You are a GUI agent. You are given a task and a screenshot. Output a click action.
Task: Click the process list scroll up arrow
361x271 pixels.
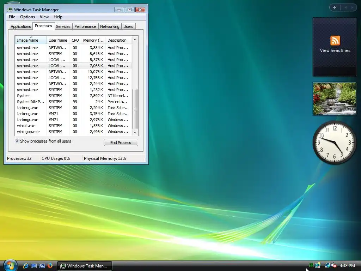coord(135,40)
